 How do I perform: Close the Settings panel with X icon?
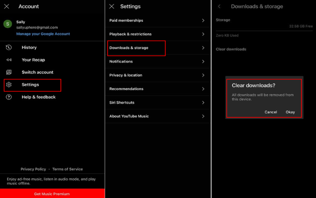(x=112, y=6)
